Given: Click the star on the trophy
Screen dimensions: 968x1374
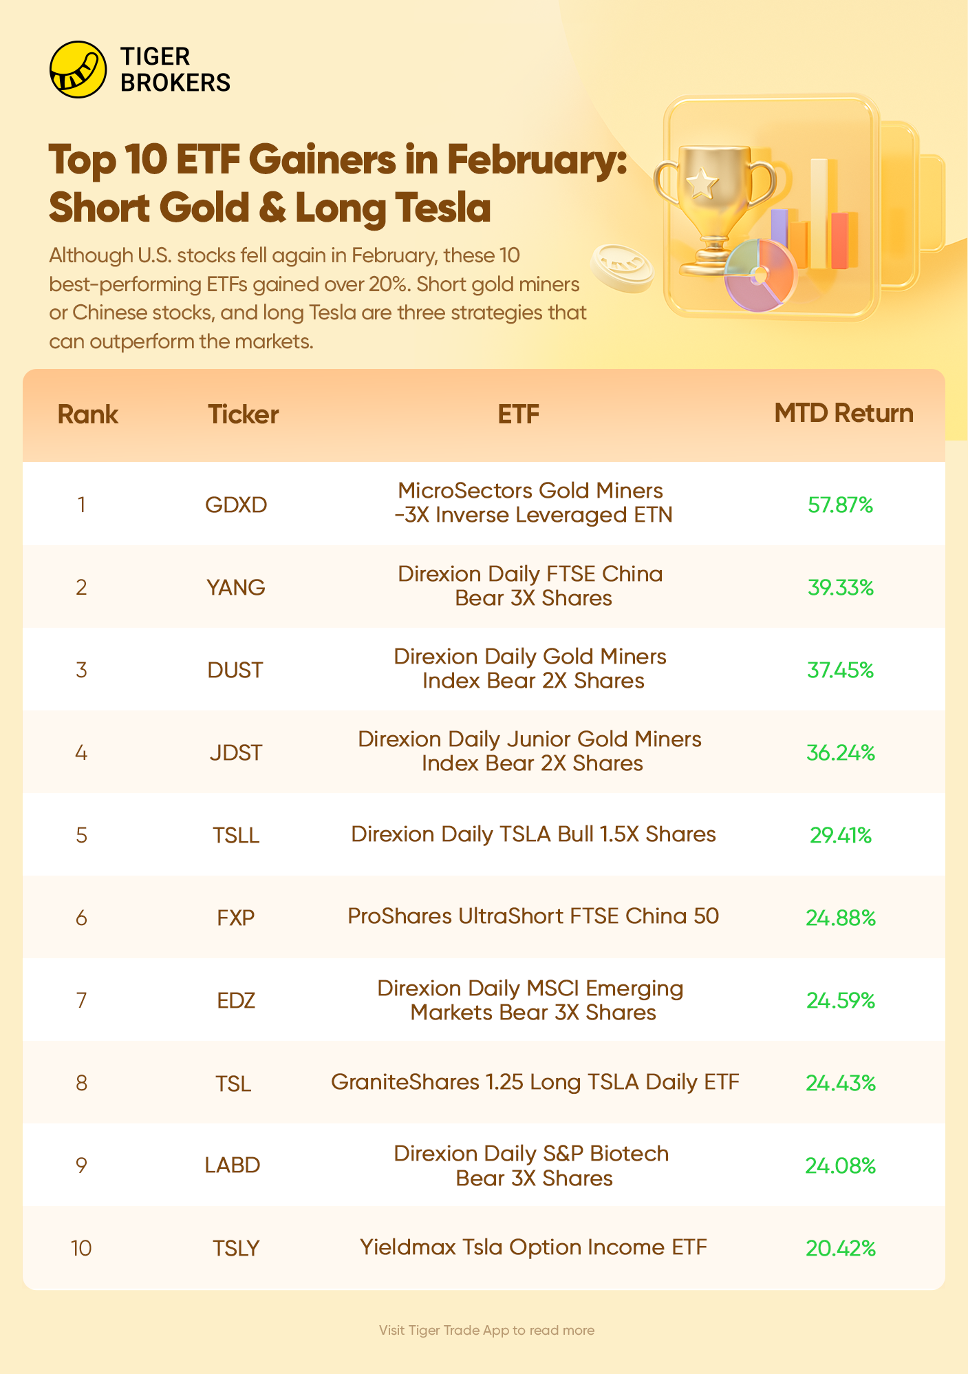Looking at the screenshot, I should (702, 184).
